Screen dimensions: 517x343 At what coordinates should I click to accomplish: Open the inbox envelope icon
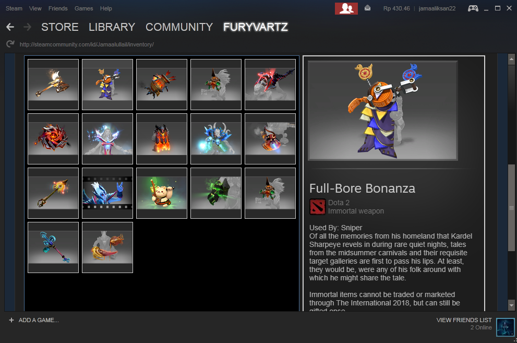point(367,8)
